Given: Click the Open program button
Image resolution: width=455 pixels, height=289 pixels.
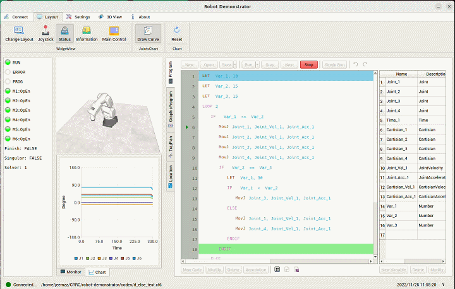Looking at the screenshot, I should [x=209, y=64].
